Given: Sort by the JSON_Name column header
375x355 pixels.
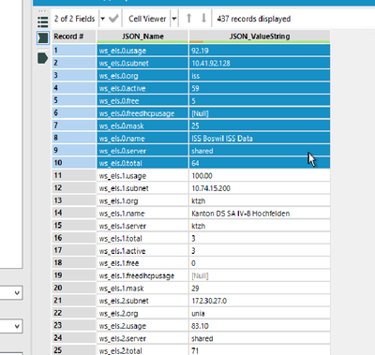Looking at the screenshot, I should pos(142,37).
